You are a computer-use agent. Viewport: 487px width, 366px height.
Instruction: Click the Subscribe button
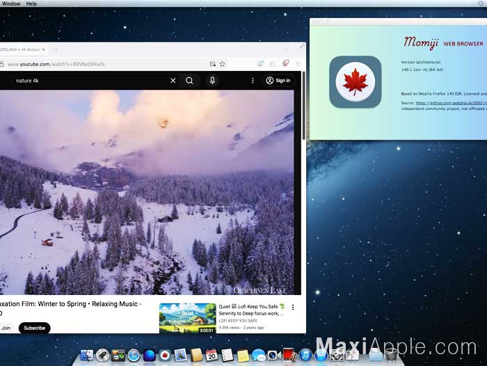(35, 328)
